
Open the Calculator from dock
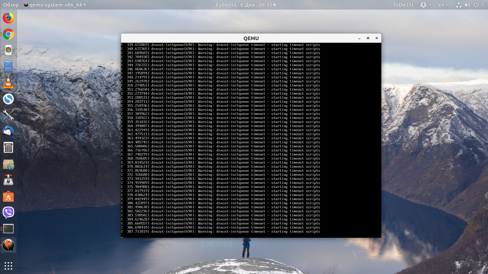(8, 148)
